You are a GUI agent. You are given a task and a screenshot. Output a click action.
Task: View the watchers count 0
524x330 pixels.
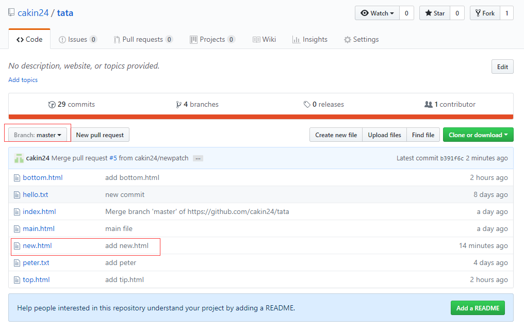coord(406,13)
